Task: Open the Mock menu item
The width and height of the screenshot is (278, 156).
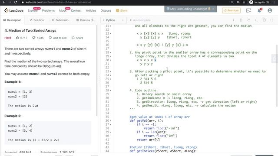Action: [63, 10]
